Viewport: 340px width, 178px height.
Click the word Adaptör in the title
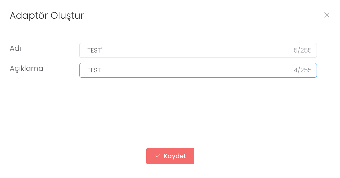point(29,15)
